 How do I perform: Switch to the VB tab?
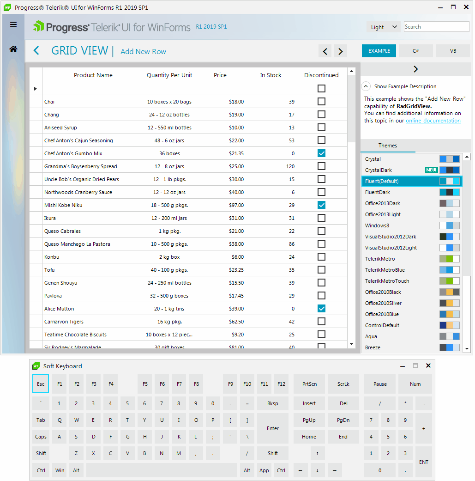click(453, 51)
